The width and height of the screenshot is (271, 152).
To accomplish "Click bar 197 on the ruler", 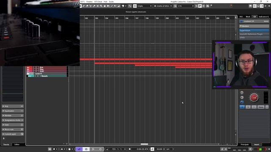I will (137, 18).
